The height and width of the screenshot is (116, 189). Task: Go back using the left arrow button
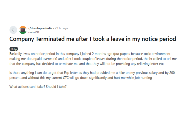13,30
